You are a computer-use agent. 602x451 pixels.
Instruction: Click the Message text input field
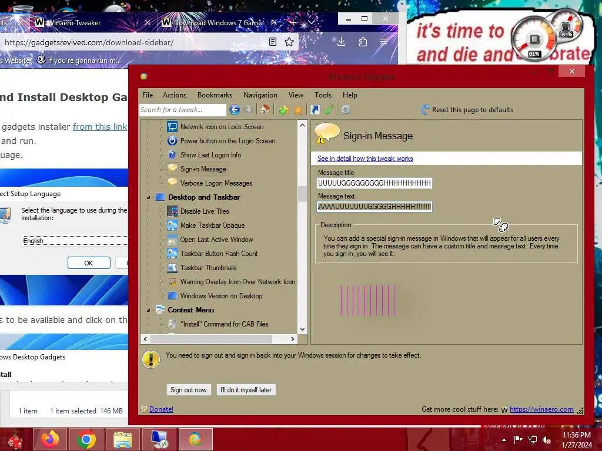[x=374, y=207]
